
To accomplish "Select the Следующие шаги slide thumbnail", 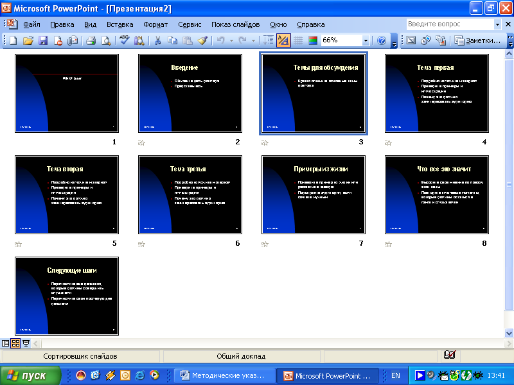I will coord(67,296).
